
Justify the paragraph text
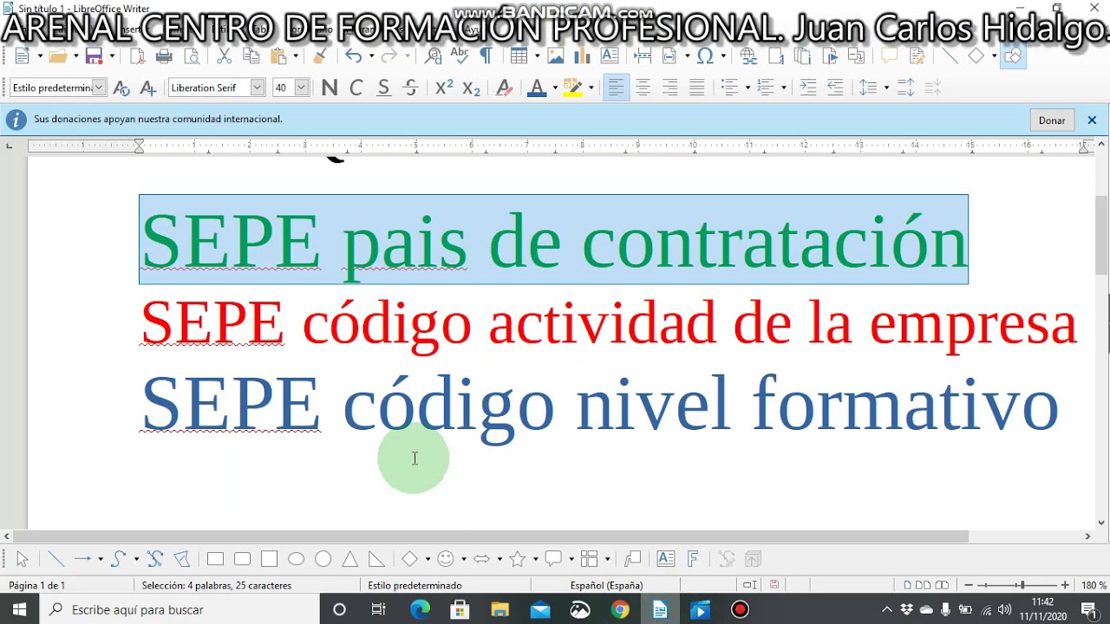pyautogui.click(x=696, y=88)
